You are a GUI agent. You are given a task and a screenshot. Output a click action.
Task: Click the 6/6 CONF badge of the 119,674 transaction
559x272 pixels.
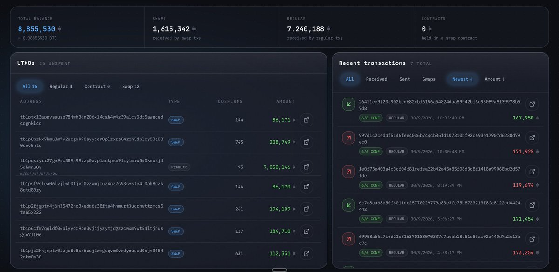(x=370, y=185)
